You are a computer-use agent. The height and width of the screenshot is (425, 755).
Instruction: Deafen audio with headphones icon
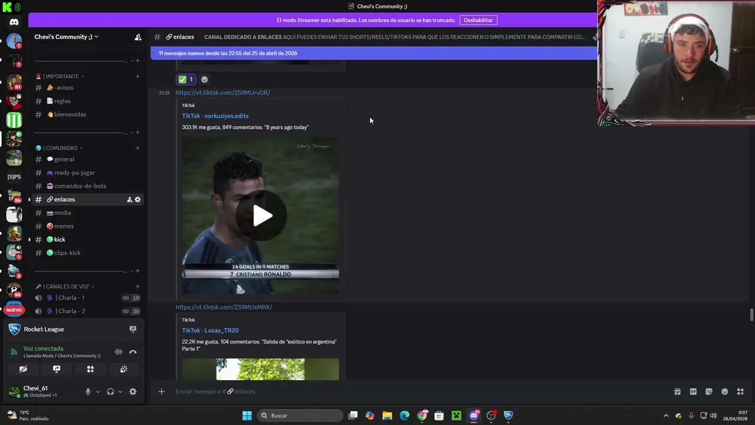[110, 391]
